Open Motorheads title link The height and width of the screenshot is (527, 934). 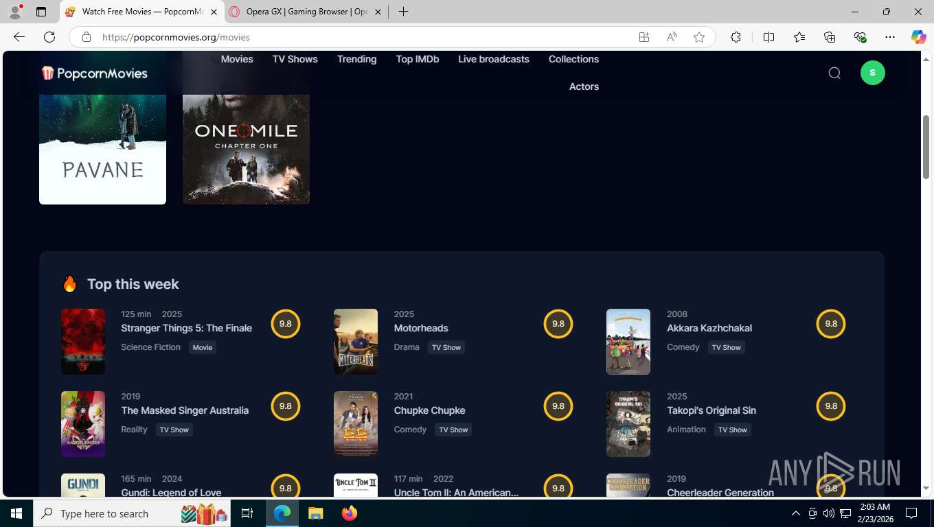coord(421,328)
